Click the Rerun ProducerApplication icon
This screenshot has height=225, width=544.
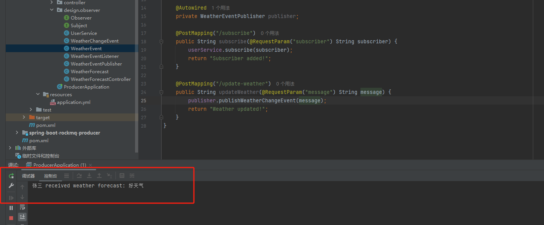pos(11,176)
